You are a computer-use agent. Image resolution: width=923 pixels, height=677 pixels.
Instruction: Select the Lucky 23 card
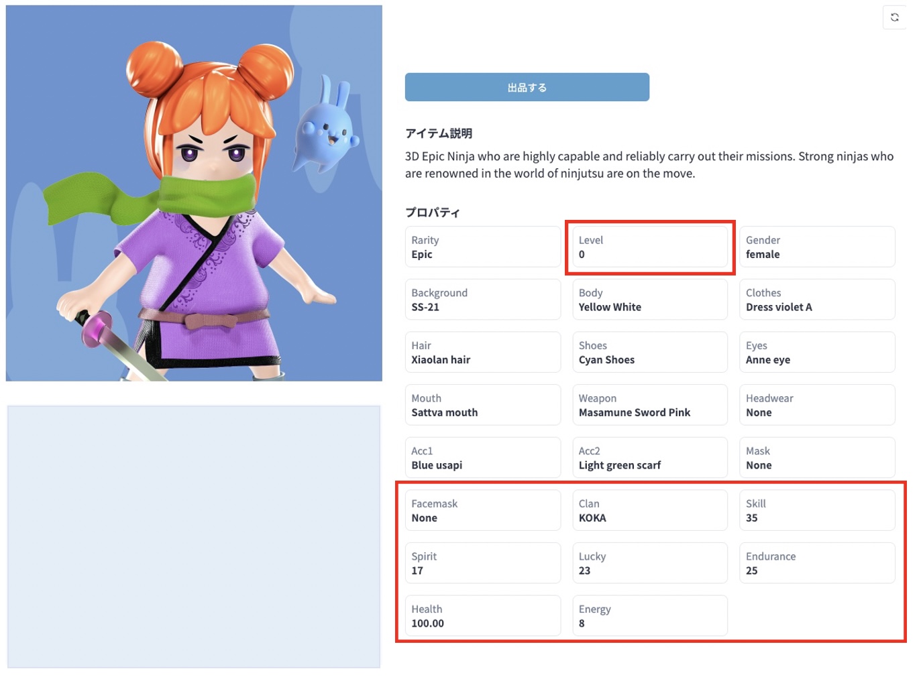[x=649, y=563]
